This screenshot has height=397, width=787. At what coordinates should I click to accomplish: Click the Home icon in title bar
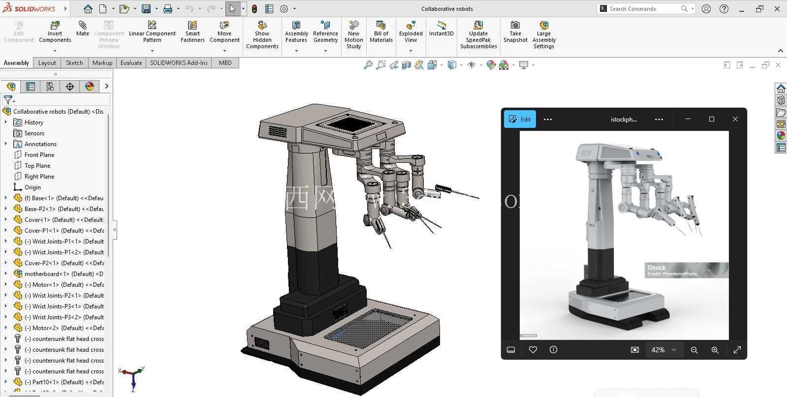click(88, 9)
